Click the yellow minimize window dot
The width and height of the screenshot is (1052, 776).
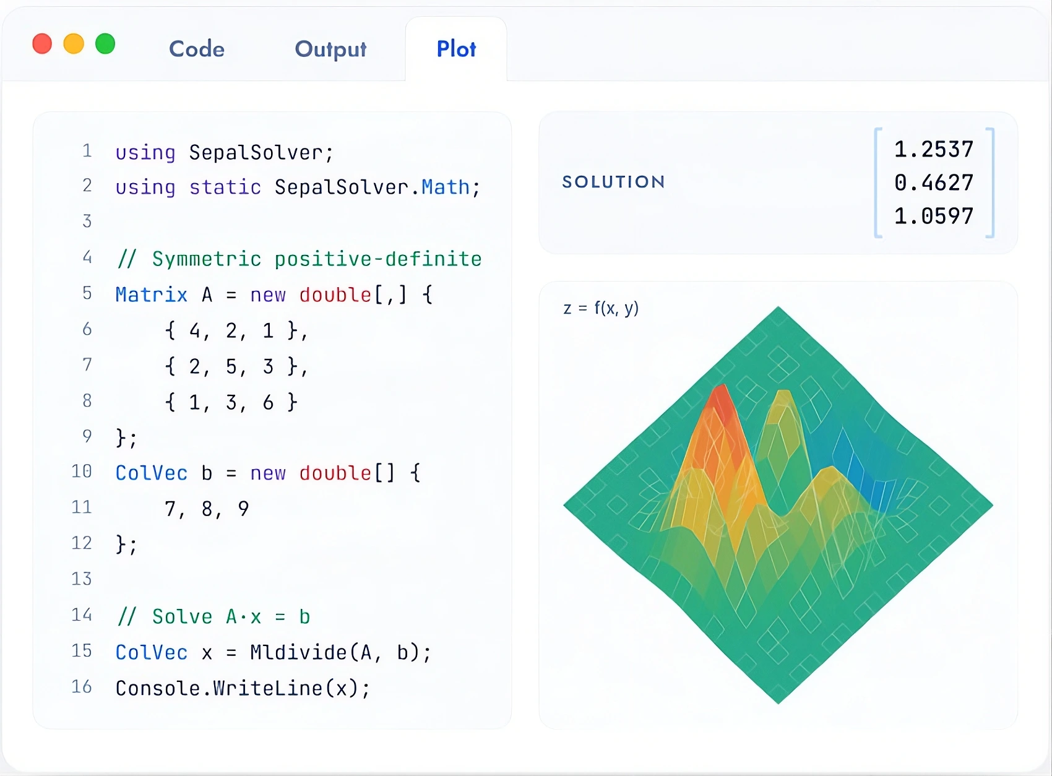(74, 44)
